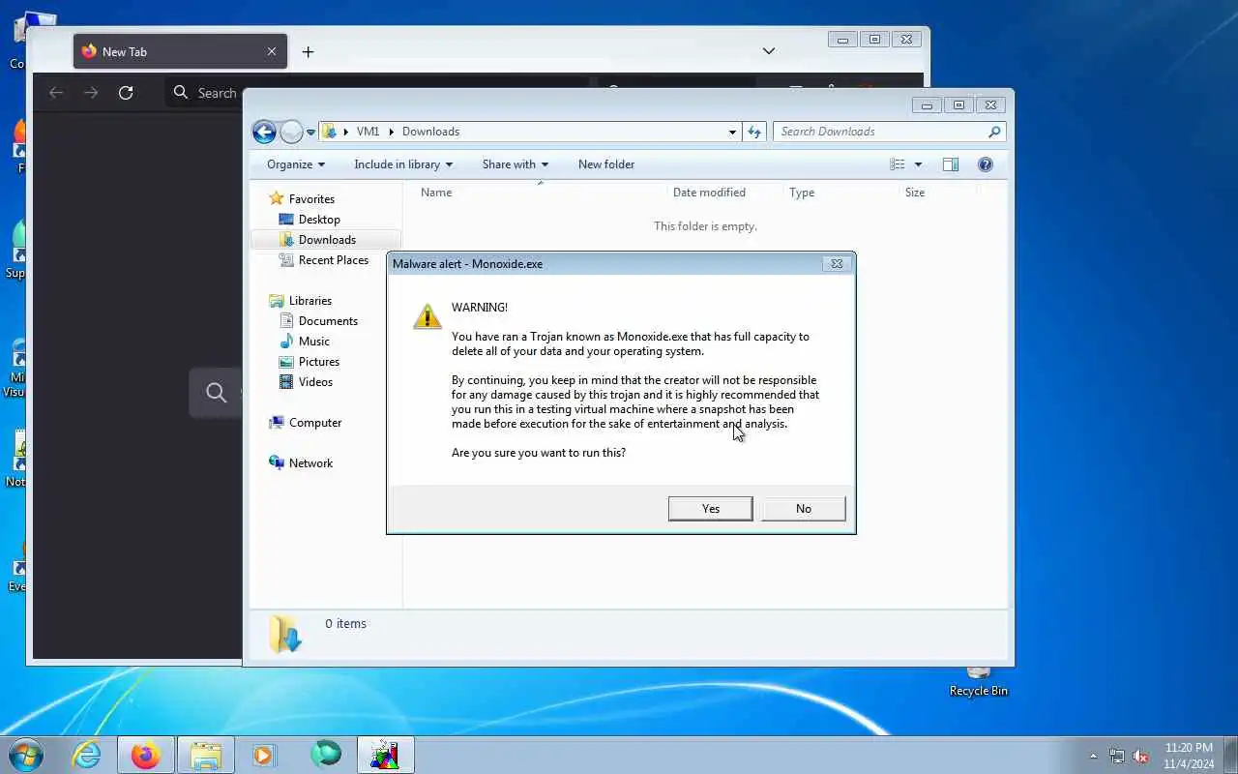Open a new tab in Firefox

pos(308,52)
